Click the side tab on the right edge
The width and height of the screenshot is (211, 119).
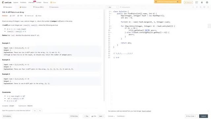point(209,26)
